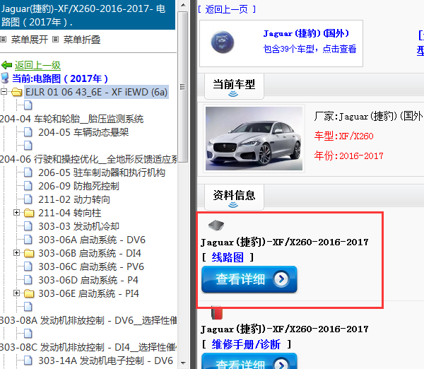Click the scroll down arrow of tree panel

[x=183, y=363]
